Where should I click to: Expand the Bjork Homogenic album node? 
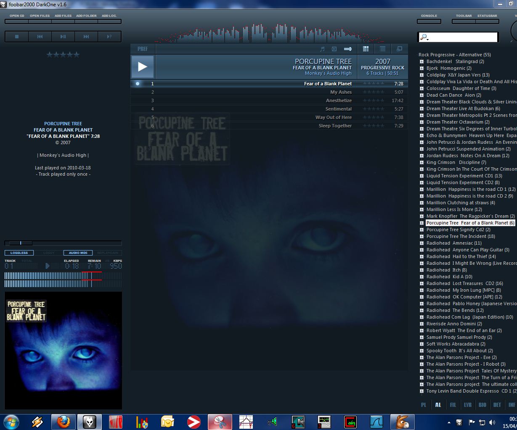pyautogui.click(x=422, y=69)
